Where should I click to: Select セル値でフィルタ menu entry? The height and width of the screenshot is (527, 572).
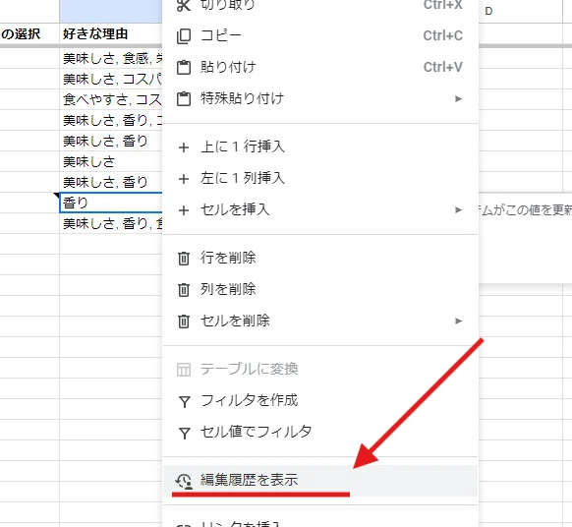click(320, 432)
